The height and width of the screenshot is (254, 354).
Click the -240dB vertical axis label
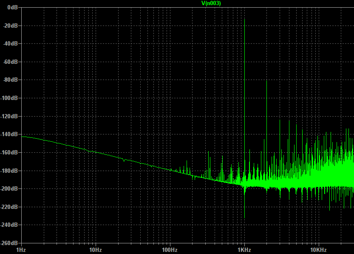[x=9, y=225]
